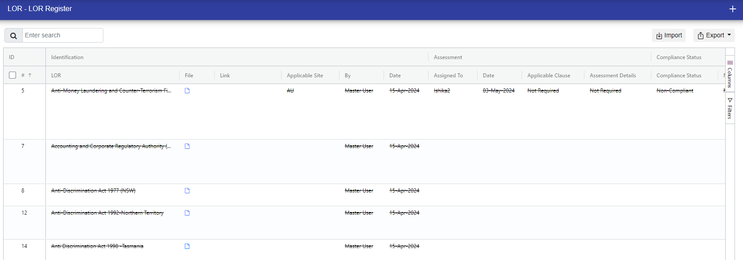Expand the Filters side panel

(x=730, y=108)
